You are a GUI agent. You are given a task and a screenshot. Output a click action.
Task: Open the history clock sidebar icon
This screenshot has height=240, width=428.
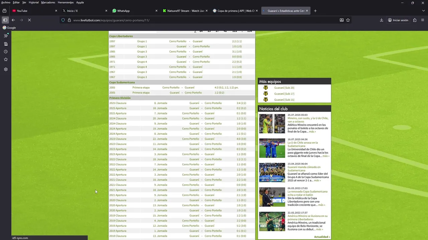coord(6,52)
